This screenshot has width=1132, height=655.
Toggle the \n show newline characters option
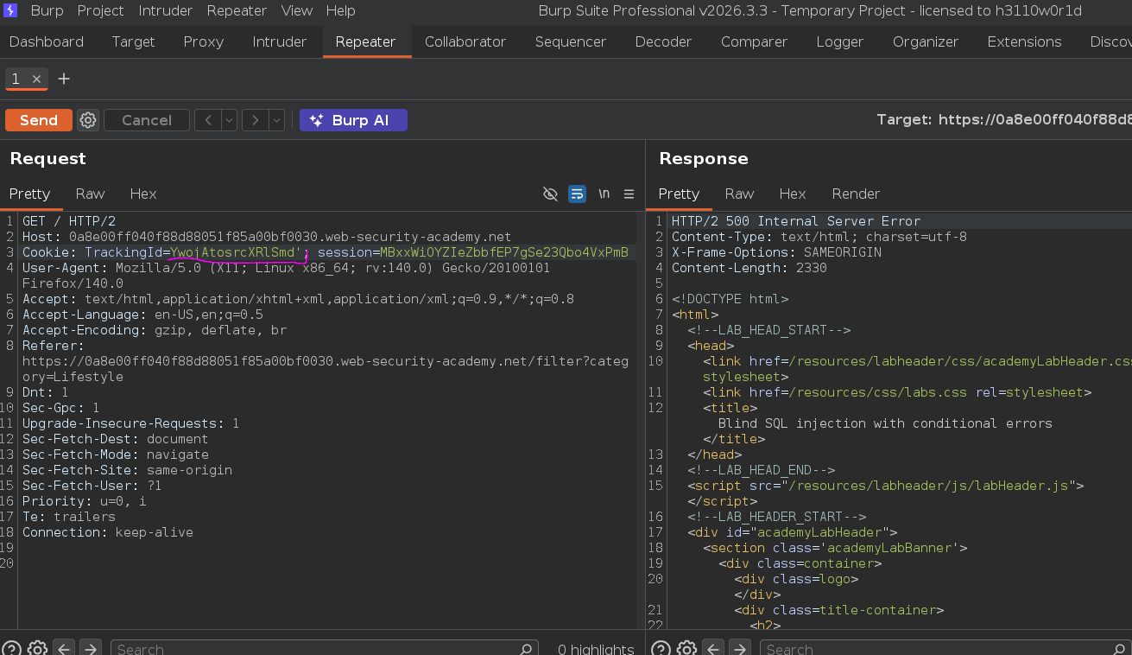pos(604,194)
